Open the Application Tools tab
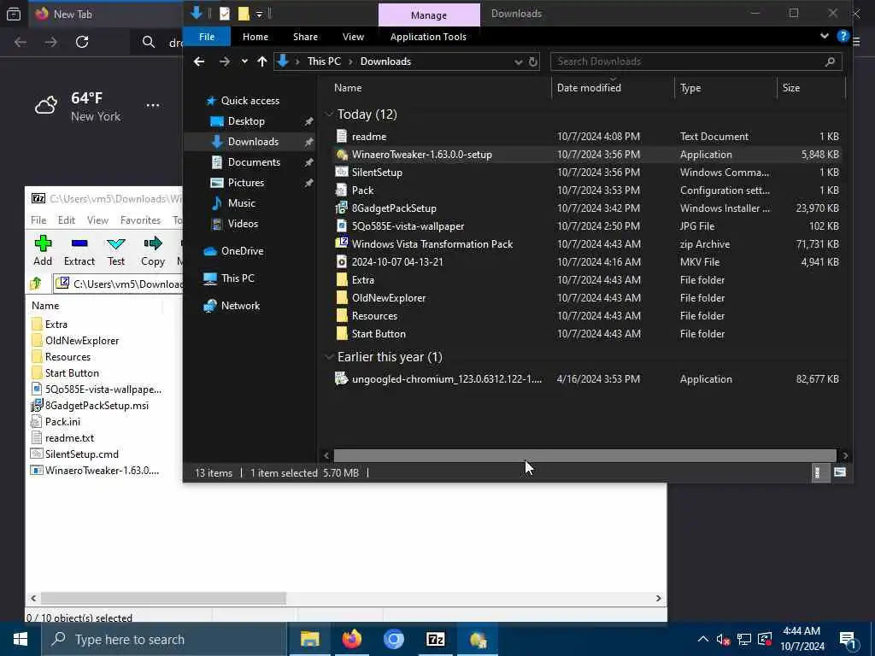This screenshot has height=656, width=875. pyautogui.click(x=428, y=37)
